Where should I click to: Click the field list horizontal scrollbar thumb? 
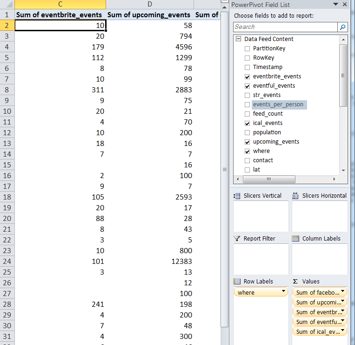pyautogui.click(x=269, y=179)
